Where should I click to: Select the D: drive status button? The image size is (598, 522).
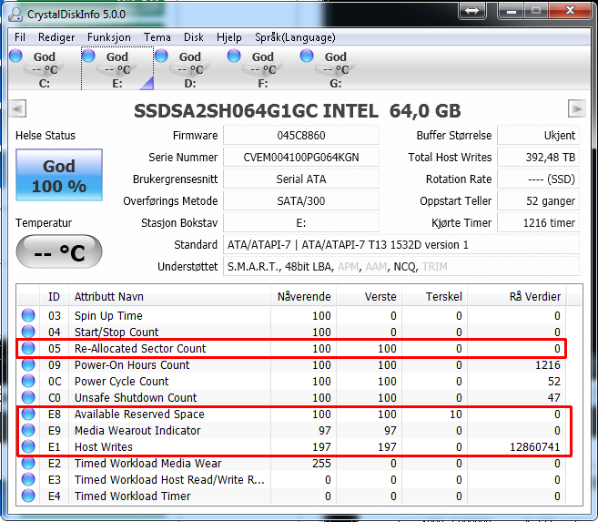190,68
